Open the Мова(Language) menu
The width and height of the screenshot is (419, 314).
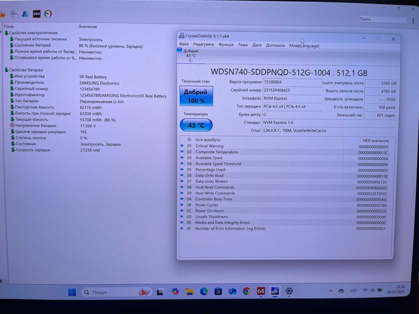click(x=304, y=46)
